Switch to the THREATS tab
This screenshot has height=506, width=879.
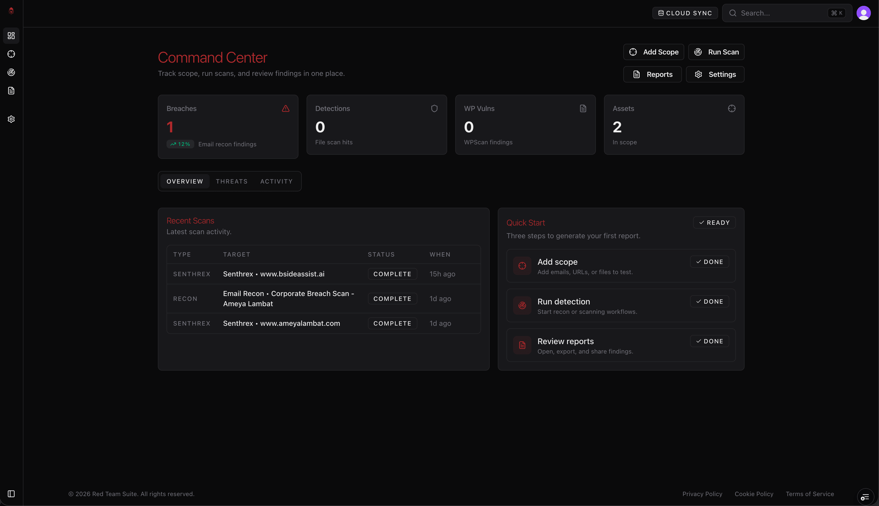tap(231, 181)
